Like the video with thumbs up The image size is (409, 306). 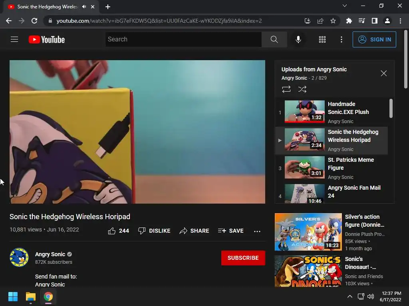pos(118,231)
